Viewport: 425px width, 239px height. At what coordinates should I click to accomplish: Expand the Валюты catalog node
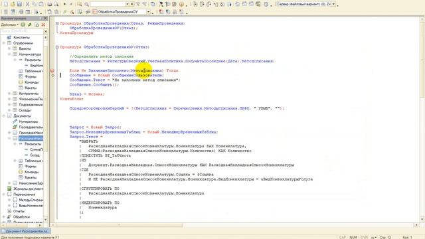point(9,48)
